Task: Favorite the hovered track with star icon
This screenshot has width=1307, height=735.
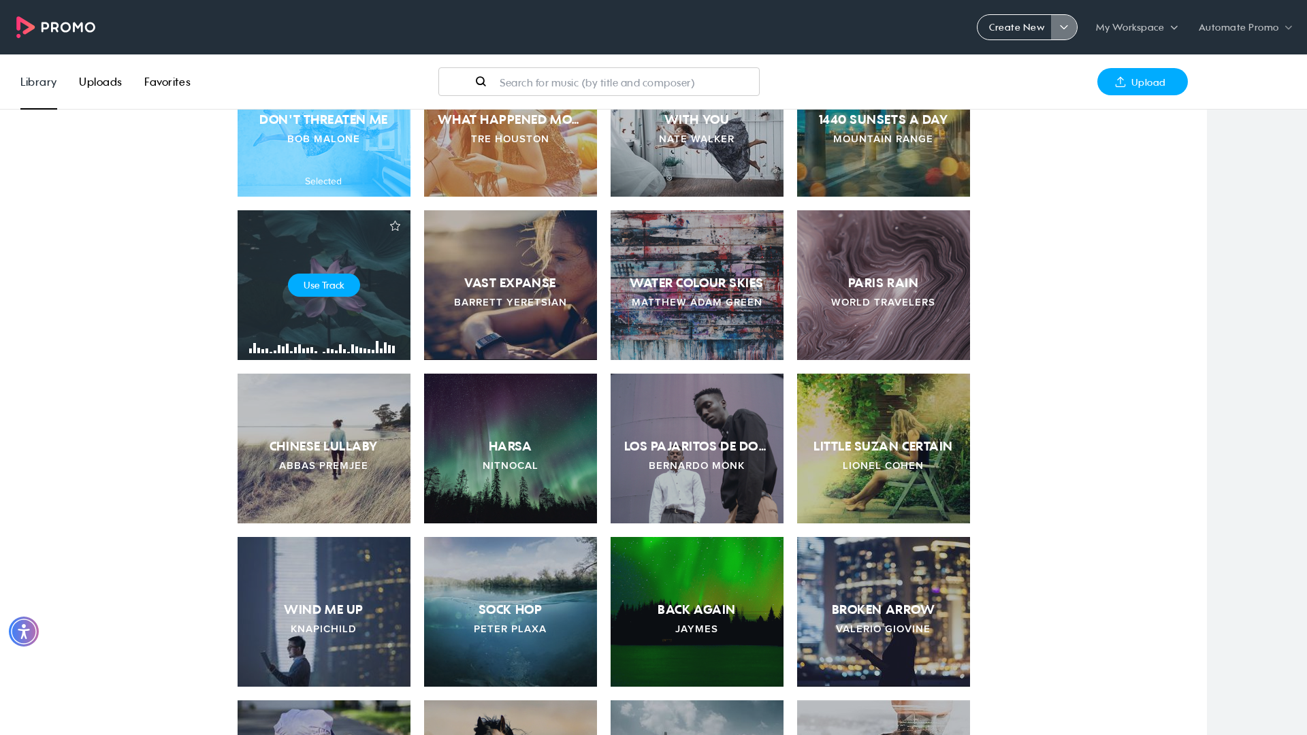Action: click(x=395, y=226)
